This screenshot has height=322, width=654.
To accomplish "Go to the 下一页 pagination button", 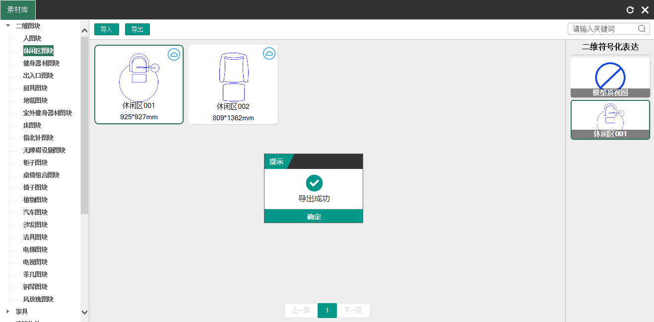I will point(353,310).
